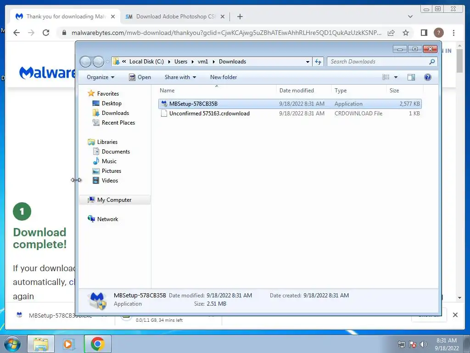Click Users in the breadcrumb path

click(x=181, y=62)
